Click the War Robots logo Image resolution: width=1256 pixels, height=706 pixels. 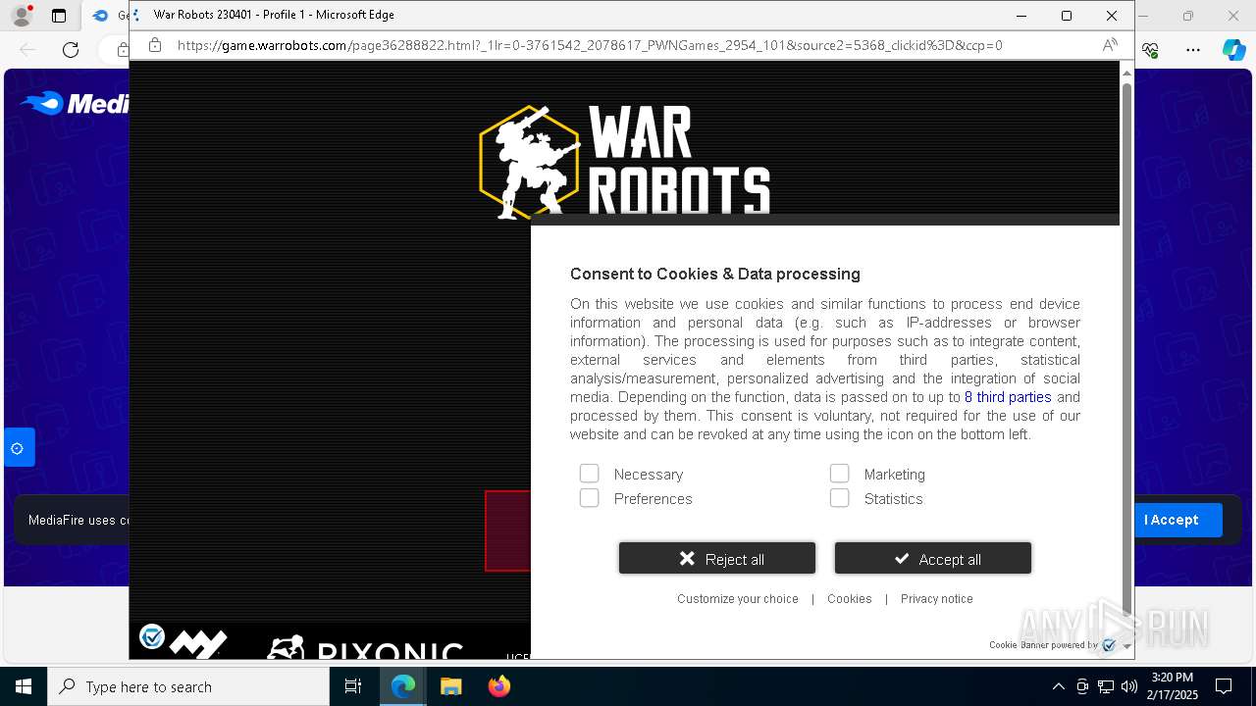[625, 160]
